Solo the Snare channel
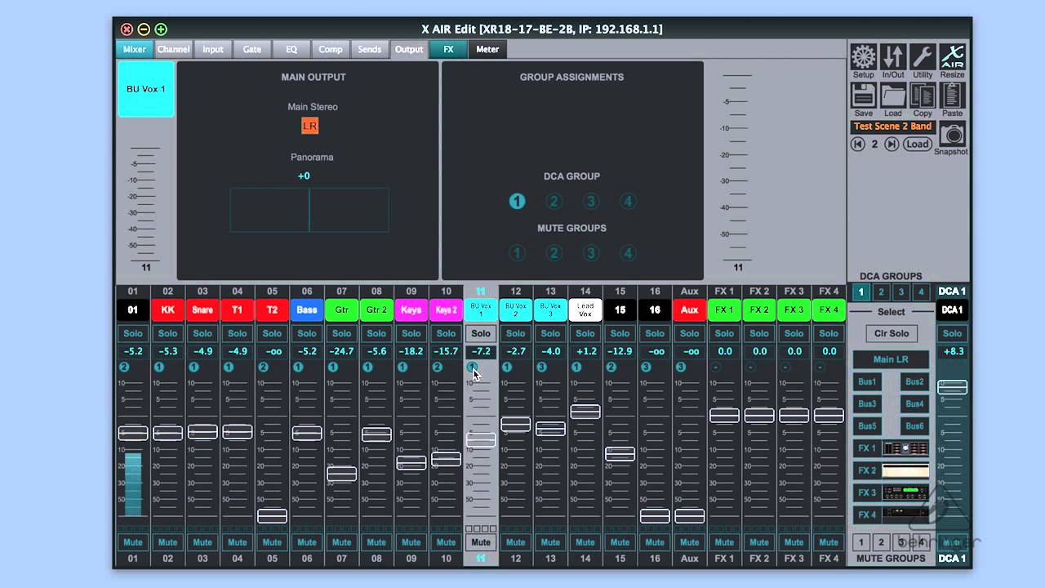 (202, 333)
